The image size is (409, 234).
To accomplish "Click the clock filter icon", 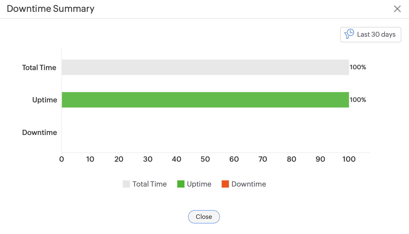I will pyautogui.click(x=349, y=34).
